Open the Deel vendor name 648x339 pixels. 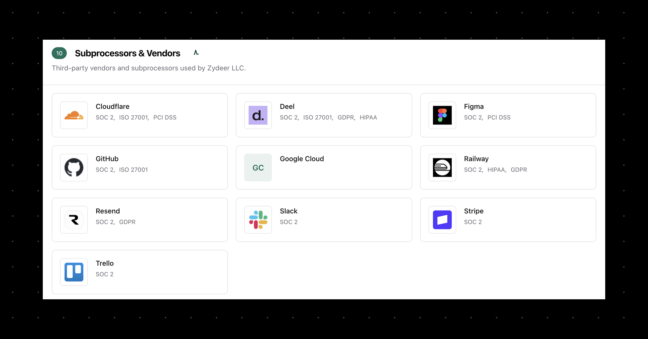click(287, 106)
